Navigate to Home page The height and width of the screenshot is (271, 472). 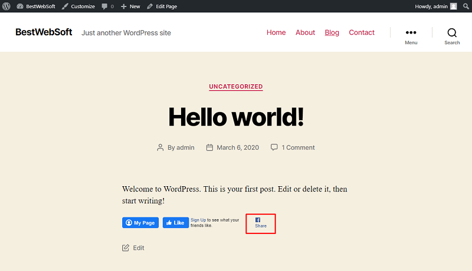276,32
